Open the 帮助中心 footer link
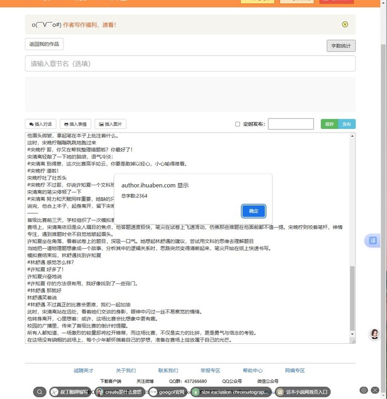Screen dimensions: 387x399 tap(252, 371)
